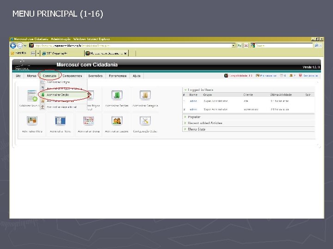This screenshot has width=333, height=249.
Task: Open the Ferramentas menu
Action: coord(117,76)
